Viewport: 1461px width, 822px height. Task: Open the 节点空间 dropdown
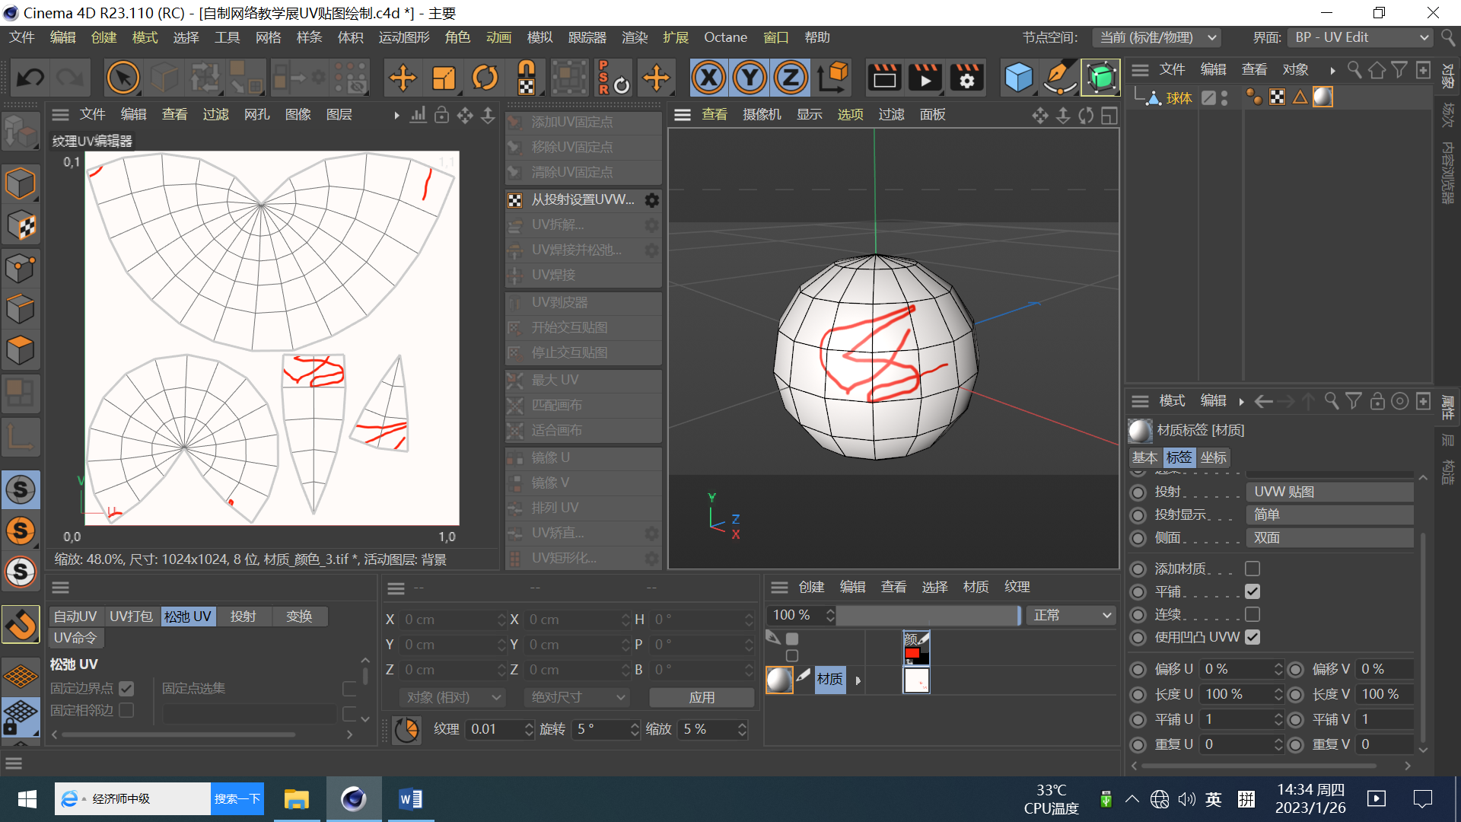[x=1157, y=37]
